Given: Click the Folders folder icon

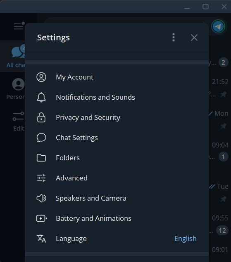Looking at the screenshot, I should (41, 158).
